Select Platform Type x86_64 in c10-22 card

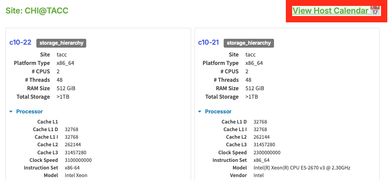coord(65,63)
